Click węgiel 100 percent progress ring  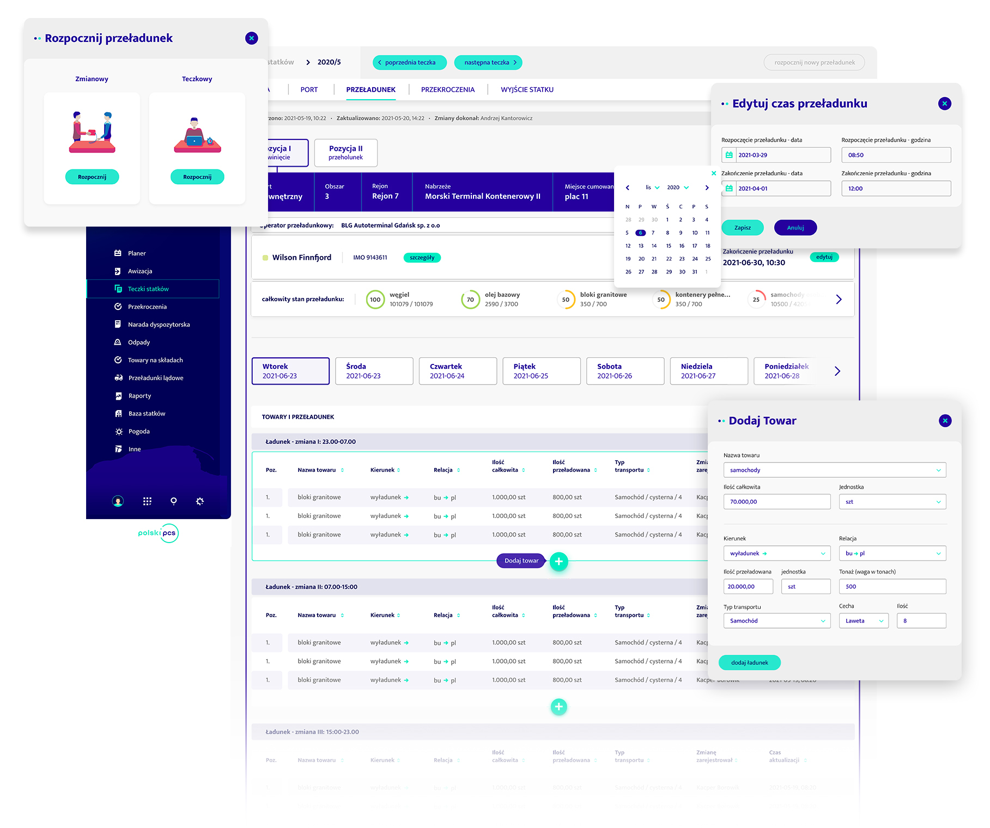375,300
